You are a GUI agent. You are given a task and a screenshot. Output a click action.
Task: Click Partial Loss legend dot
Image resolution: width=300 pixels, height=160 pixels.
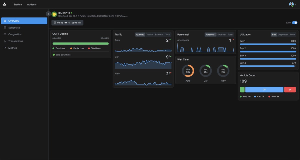tap(71, 48)
